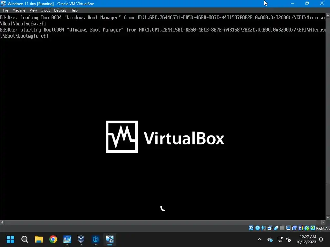This screenshot has width=330, height=247.
Task: Click the mouse integration status icon
Action: (x=307, y=228)
